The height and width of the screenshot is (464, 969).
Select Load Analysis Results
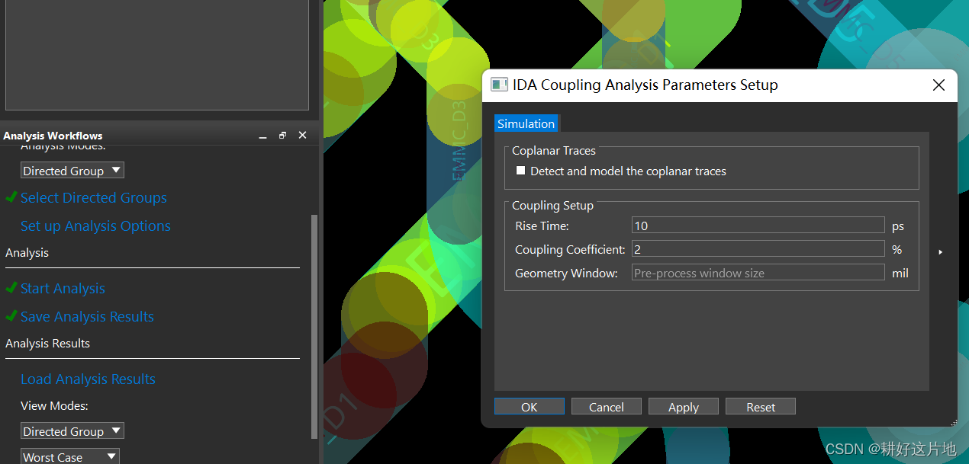[x=88, y=379]
